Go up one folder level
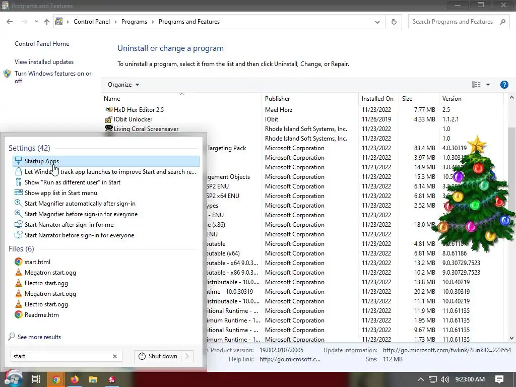The width and height of the screenshot is (516, 387). point(47,22)
